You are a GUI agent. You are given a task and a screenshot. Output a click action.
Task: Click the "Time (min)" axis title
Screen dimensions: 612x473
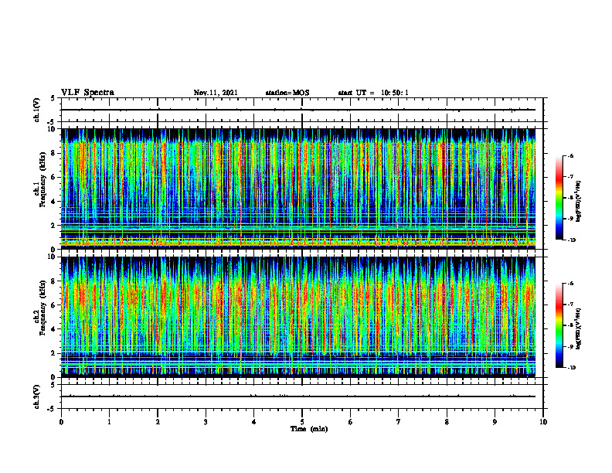tap(309, 429)
